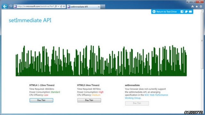The image size is (205, 115).
Task: Click Power Consumption Standard value
Action: click(55, 92)
